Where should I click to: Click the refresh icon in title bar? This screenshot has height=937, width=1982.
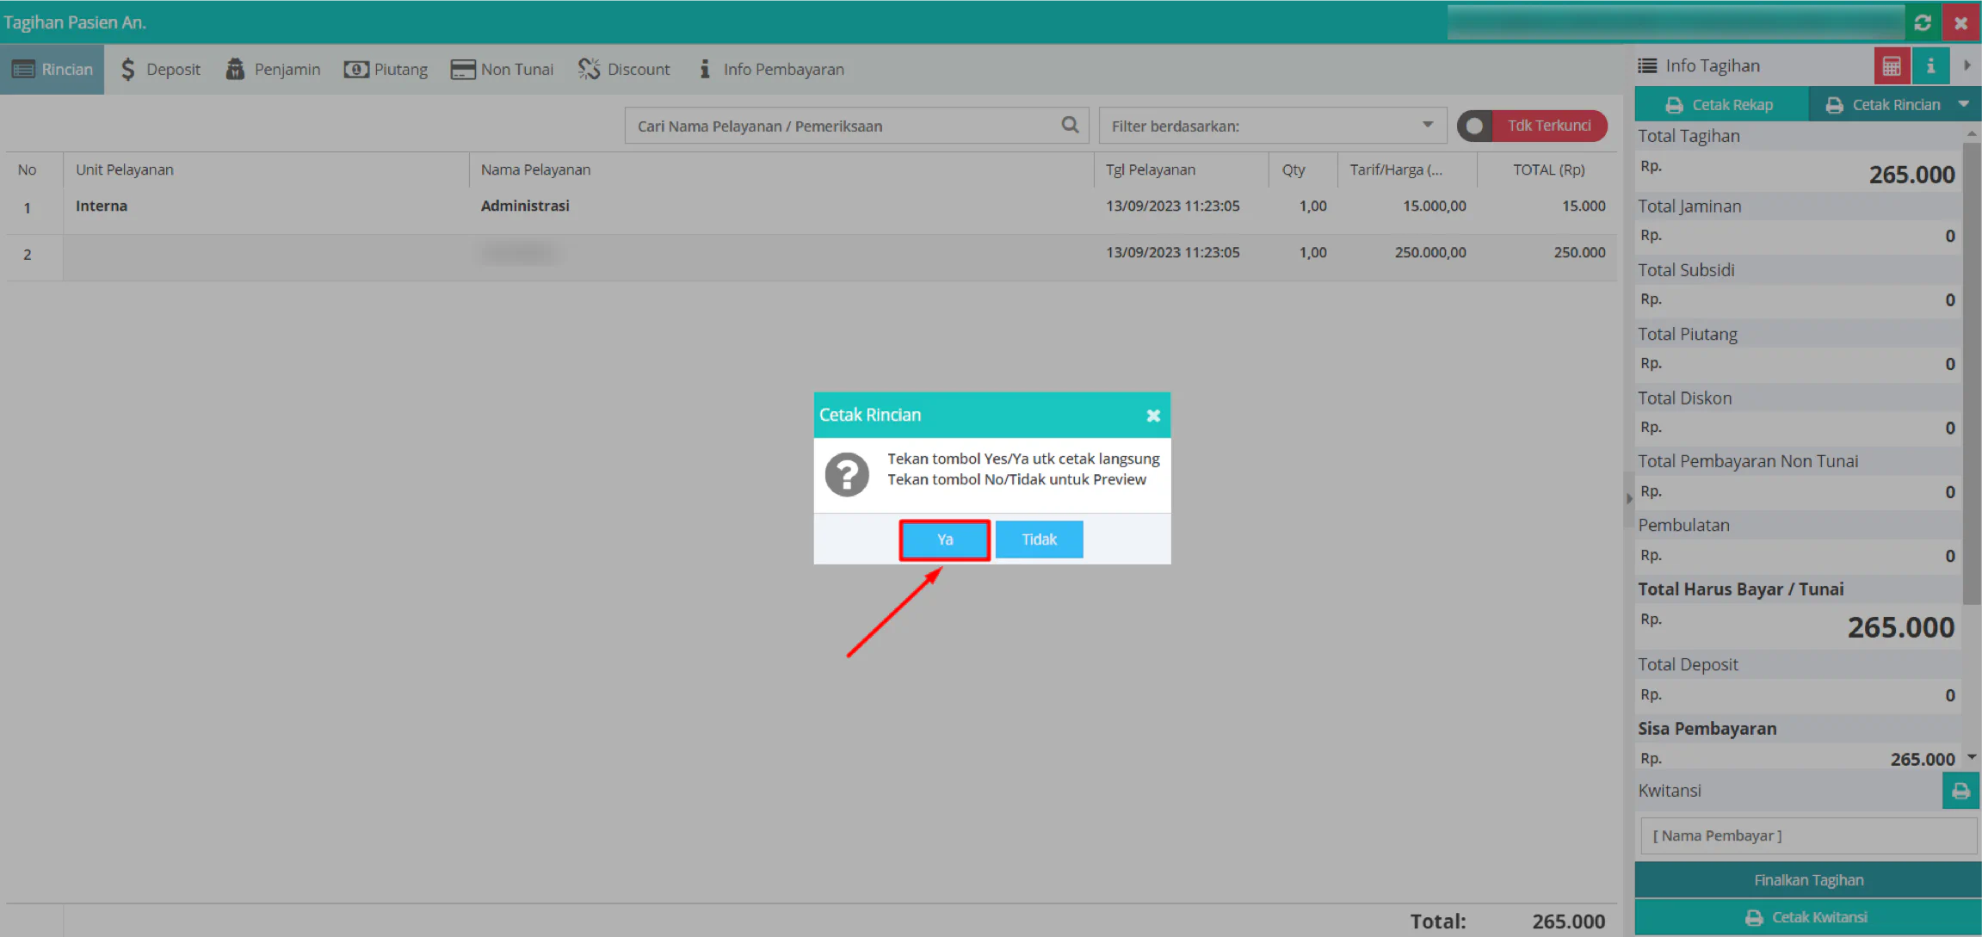pos(1923,22)
